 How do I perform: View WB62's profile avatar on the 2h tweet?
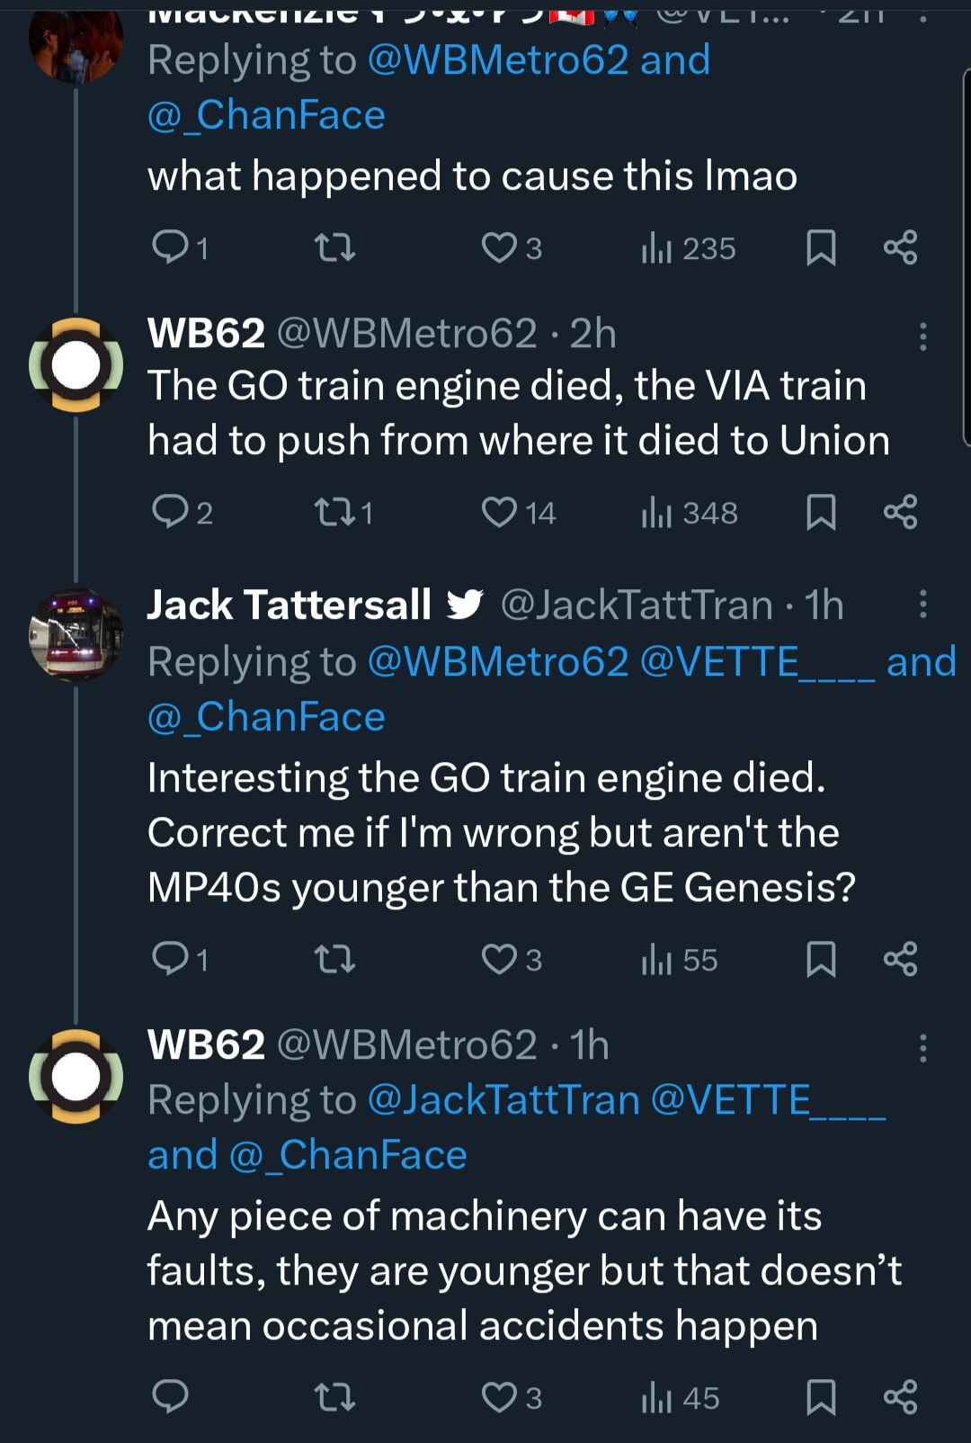point(76,365)
